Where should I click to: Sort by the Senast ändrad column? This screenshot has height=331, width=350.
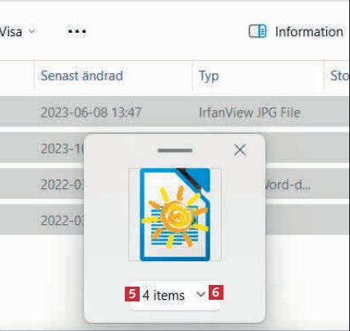click(x=81, y=76)
